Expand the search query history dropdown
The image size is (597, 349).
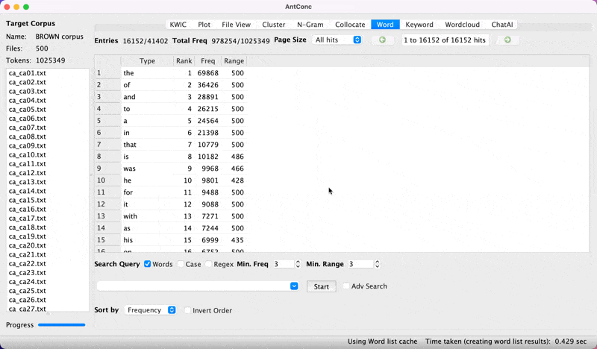[294, 286]
